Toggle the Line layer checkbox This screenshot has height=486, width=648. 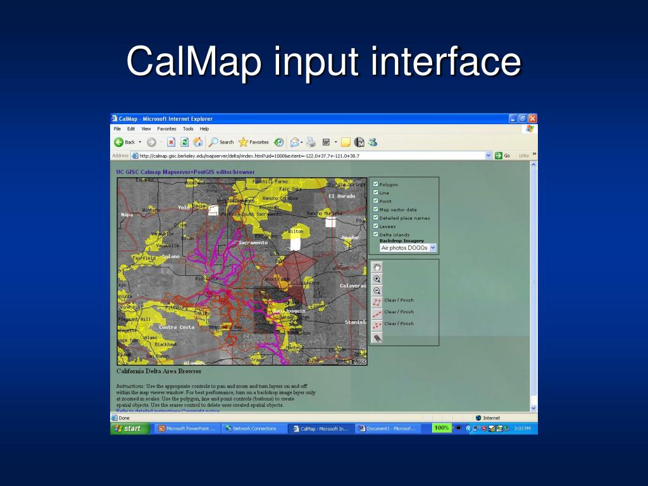376,192
